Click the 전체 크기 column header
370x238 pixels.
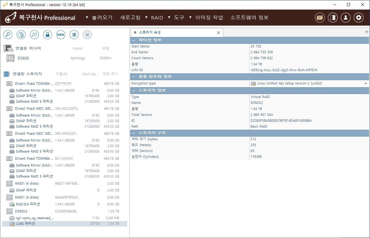[110, 74]
